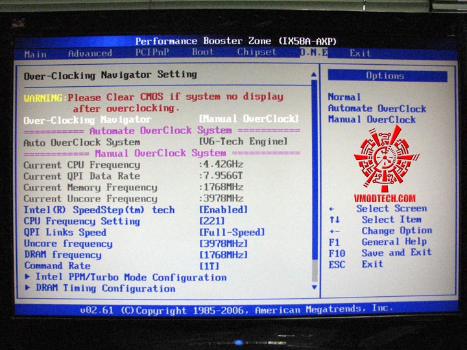
Task: Click the Automate OverClock System section header
Action: click(x=161, y=130)
